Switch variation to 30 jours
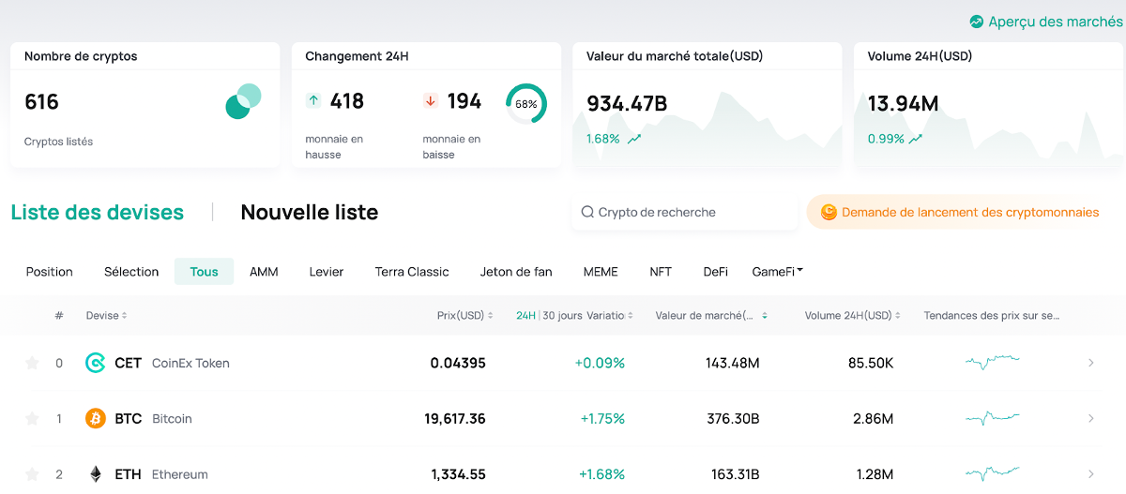The width and height of the screenshot is (1126, 494). (562, 316)
